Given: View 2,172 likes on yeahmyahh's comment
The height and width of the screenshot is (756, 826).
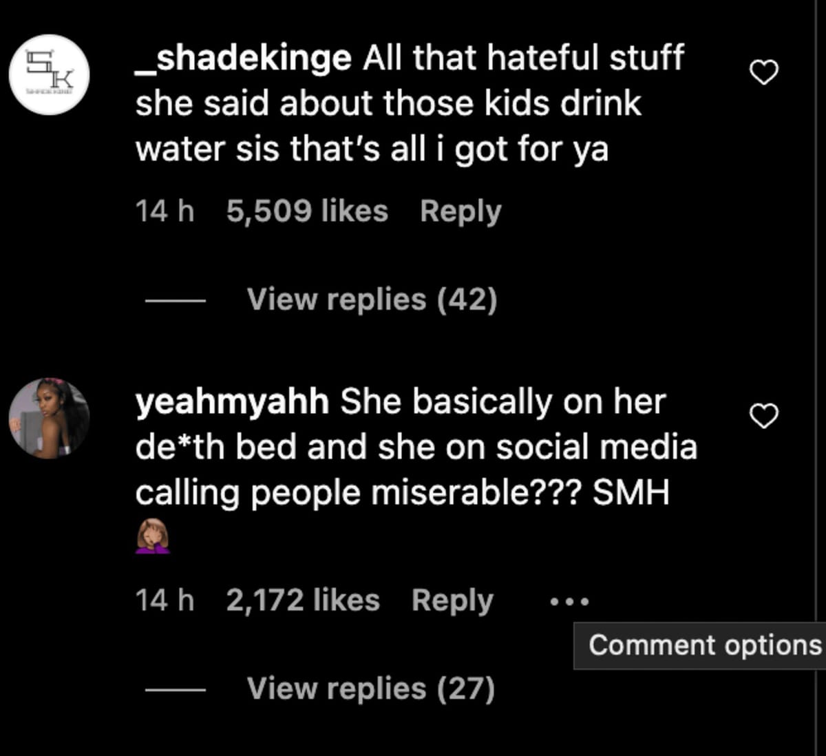Looking at the screenshot, I should coord(301,599).
